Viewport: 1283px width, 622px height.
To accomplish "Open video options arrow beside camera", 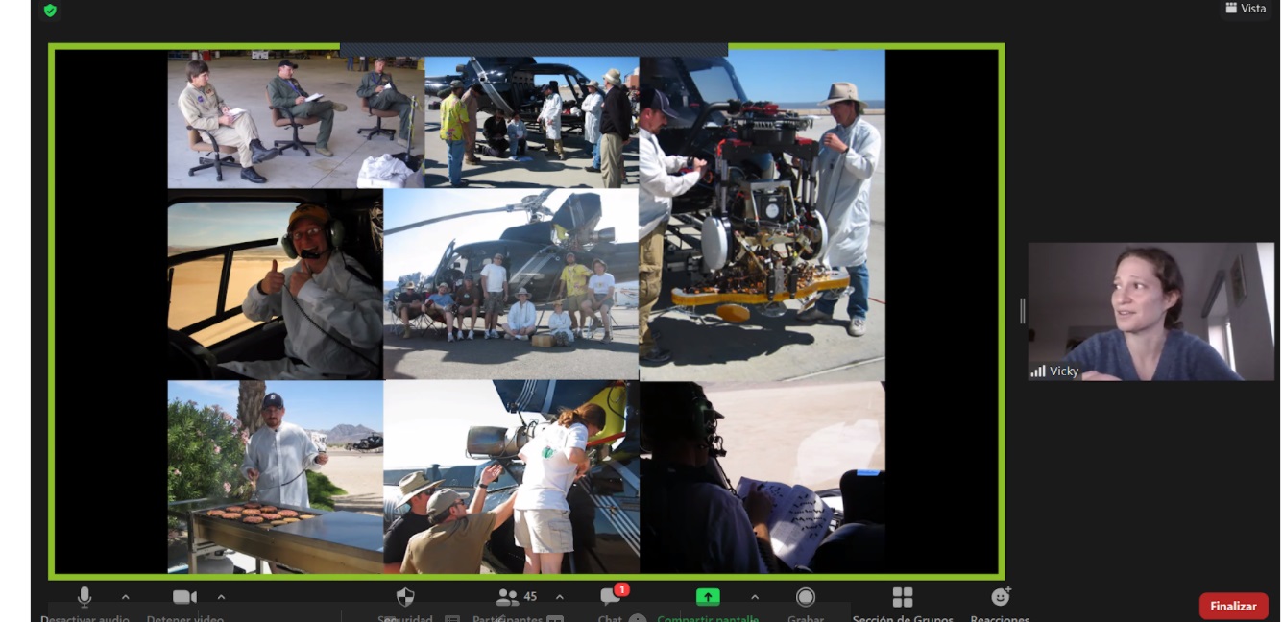I will pyautogui.click(x=221, y=597).
